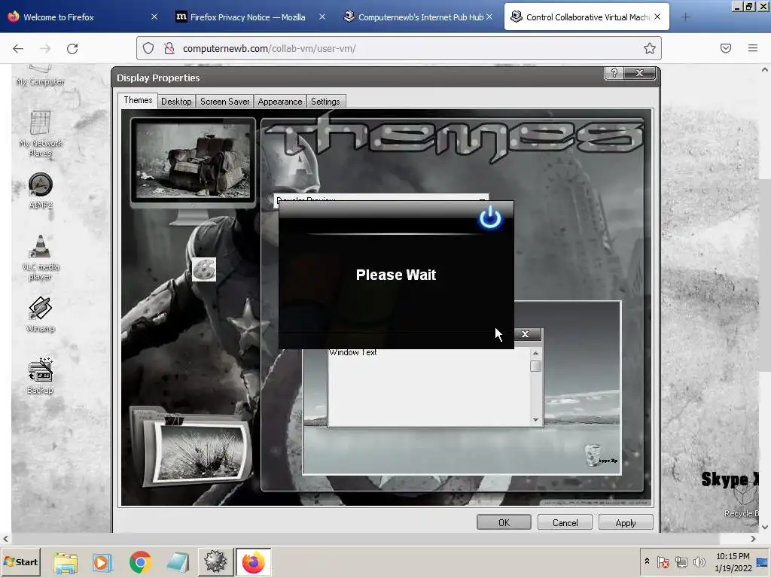771x578 pixels.
Task: Click the horizontal scrollbar right arrow
Action: point(753,539)
